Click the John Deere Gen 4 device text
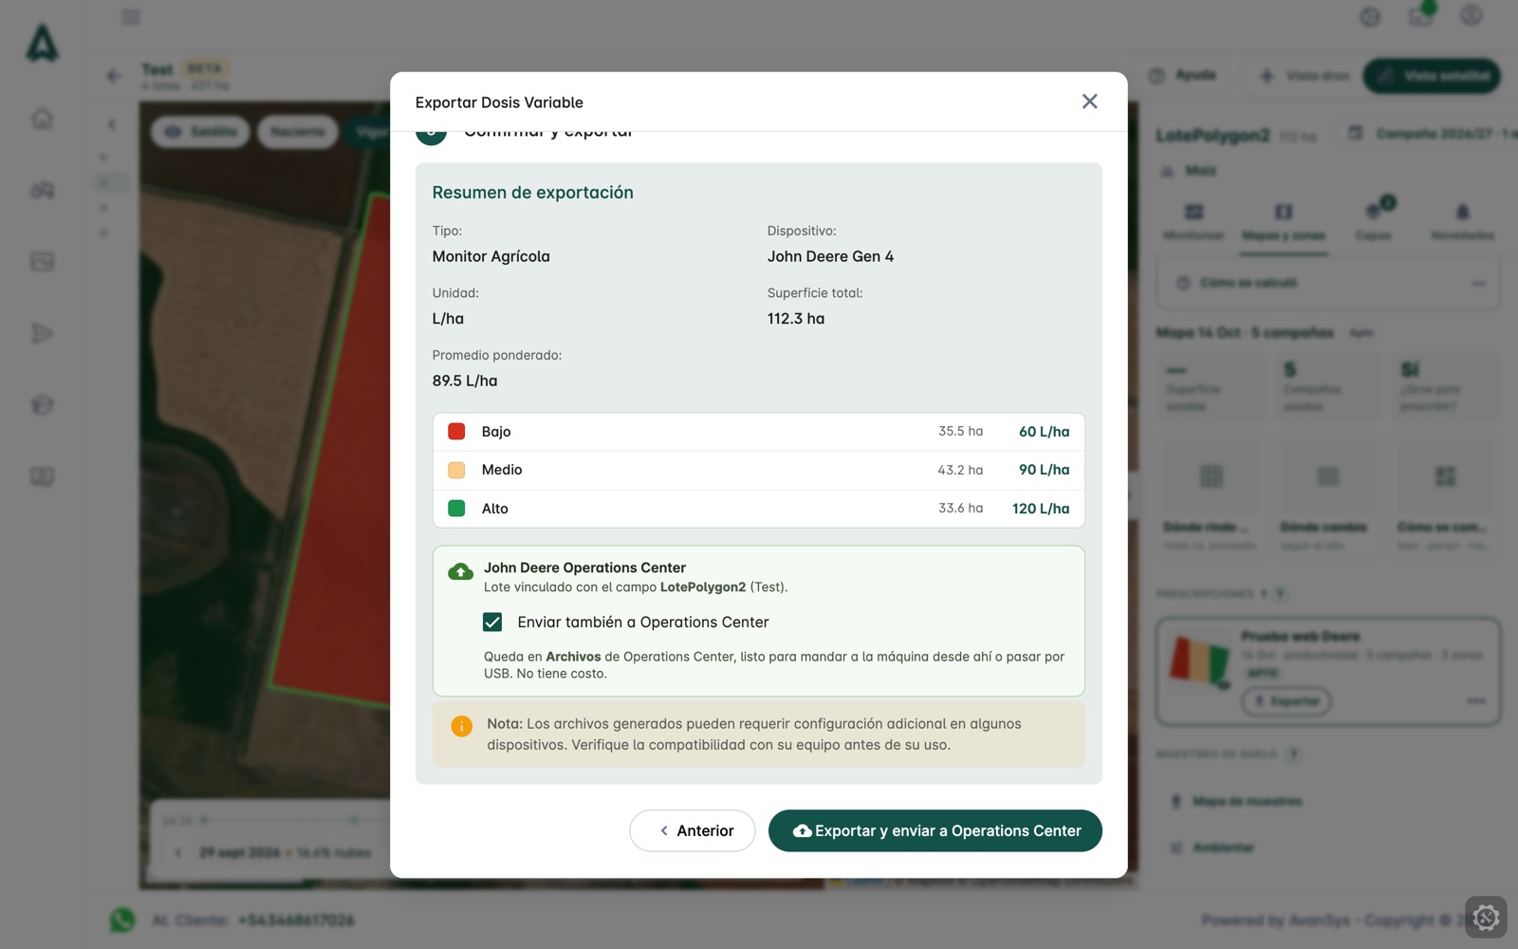The width and height of the screenshot is (1518, 949). point(830,256)
